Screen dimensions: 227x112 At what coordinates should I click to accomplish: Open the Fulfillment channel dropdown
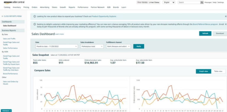click(x=118, y=46)
